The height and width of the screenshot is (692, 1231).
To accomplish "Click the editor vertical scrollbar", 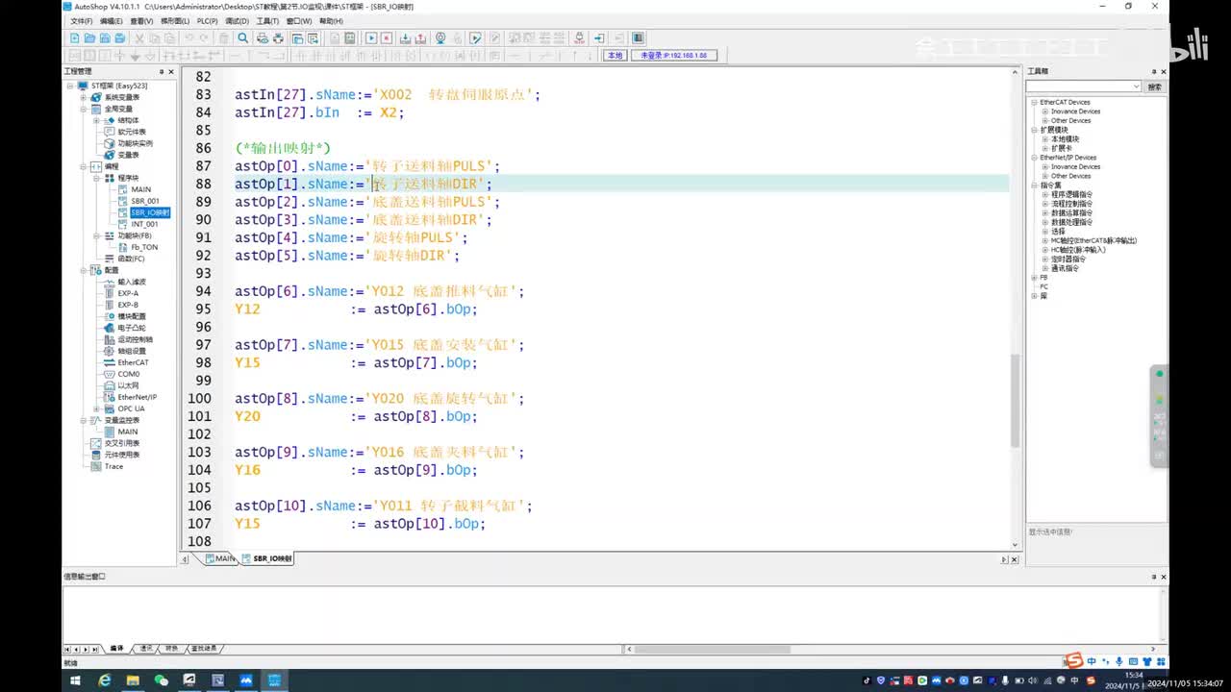I will [1015, 400].
